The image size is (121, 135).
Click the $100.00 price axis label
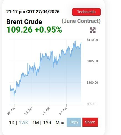point(92,83)
